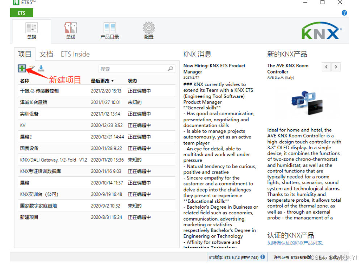Open the 配置 settings gear tab
The image size is (362, 264).
[149, 31]
